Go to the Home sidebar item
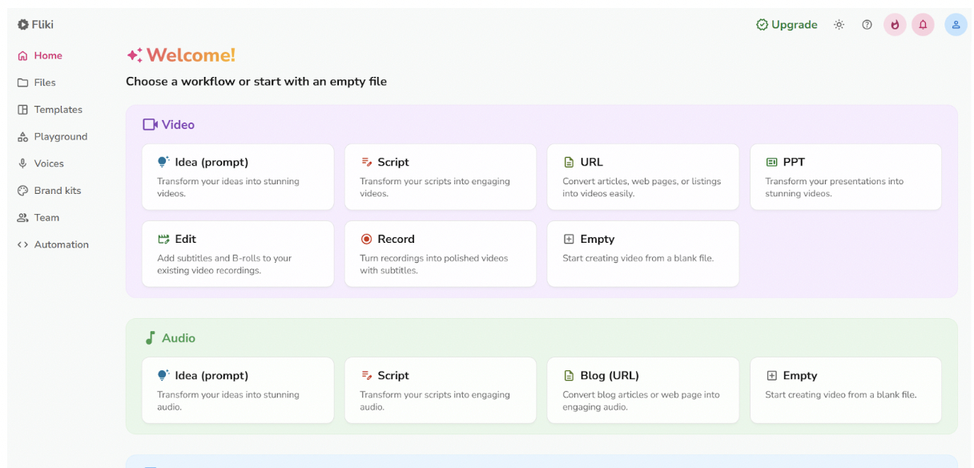This screenshot has height=468, width=974. click(47, 56)
